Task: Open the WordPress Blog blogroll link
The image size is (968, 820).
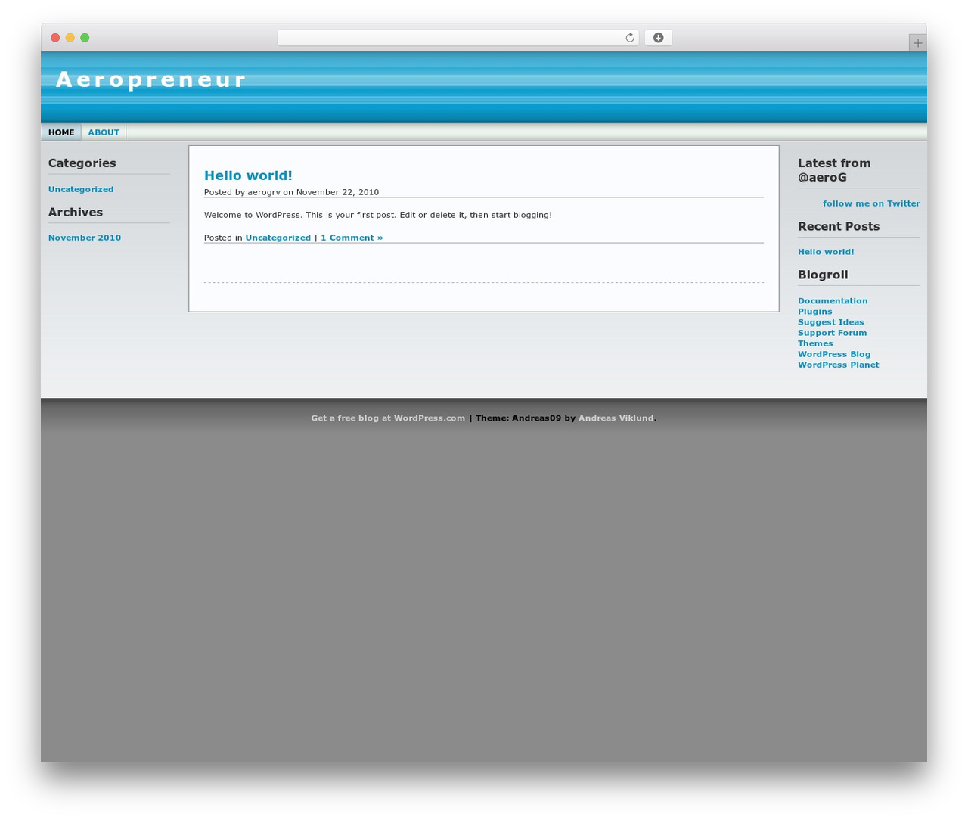Action: [x=834, y=354]
